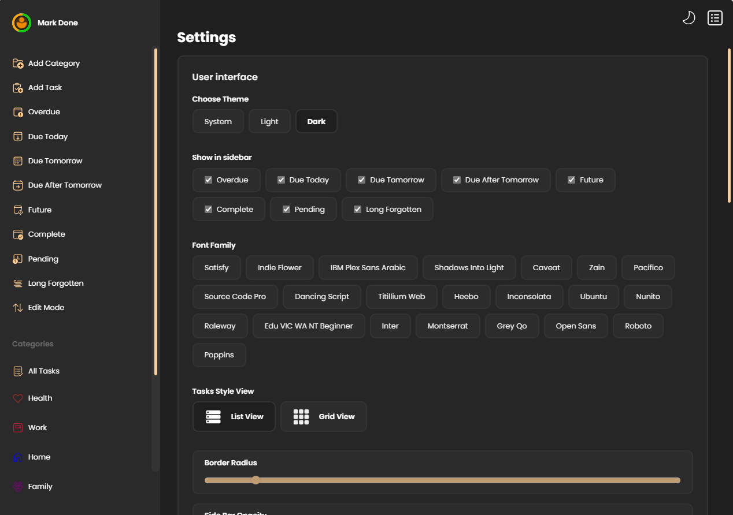Click the Settings page vertical scrollbar
Viewport: 733px width, 515px height.
(x=730, y=125)
